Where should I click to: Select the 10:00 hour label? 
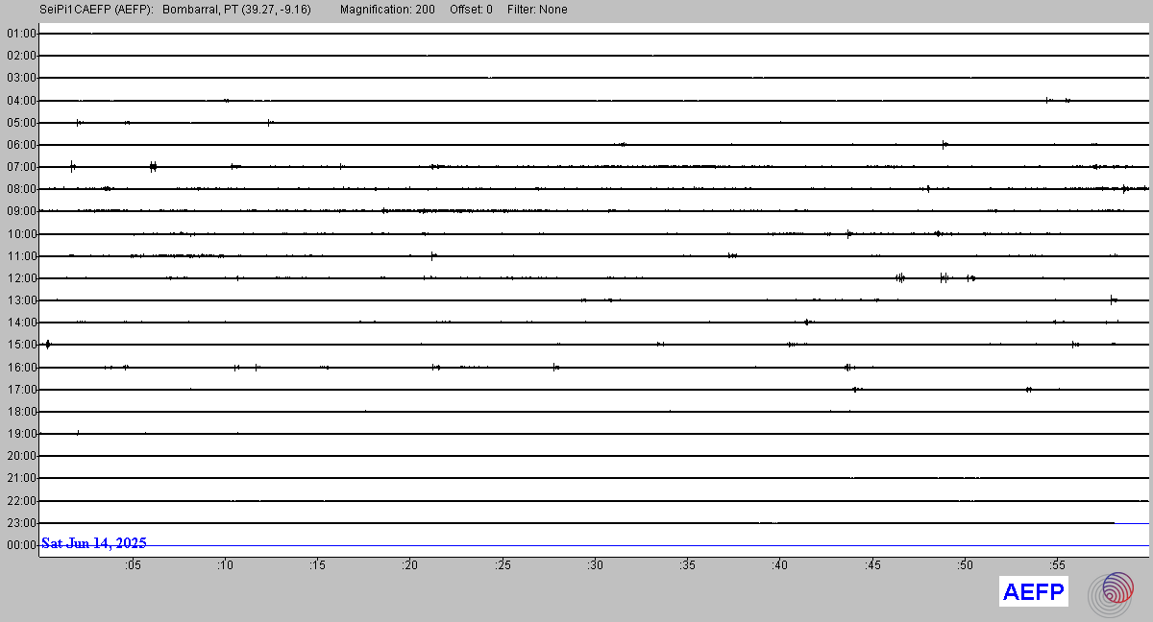pos(21,234)
